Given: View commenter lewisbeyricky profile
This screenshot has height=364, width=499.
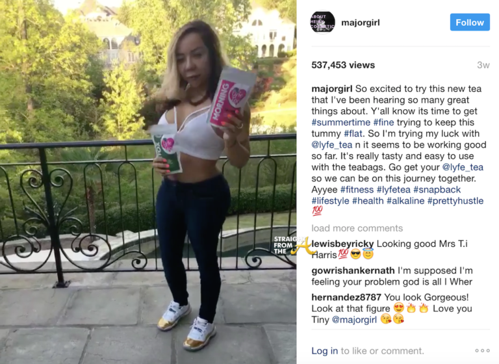Looking at the screenshot, I should click(x=342, y=244).
